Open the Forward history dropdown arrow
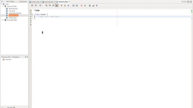The width and height of the screenshot is (193, 108). [x=42, y=5]
